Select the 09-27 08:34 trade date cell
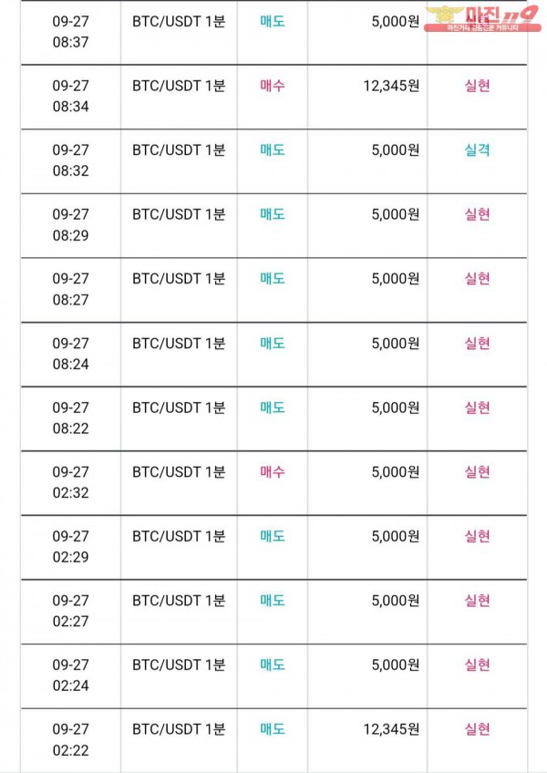The height and width of the screenshot is (773, 547). coord(70,96)
